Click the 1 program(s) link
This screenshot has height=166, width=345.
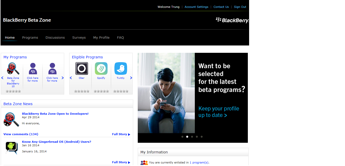coord(199,162)
